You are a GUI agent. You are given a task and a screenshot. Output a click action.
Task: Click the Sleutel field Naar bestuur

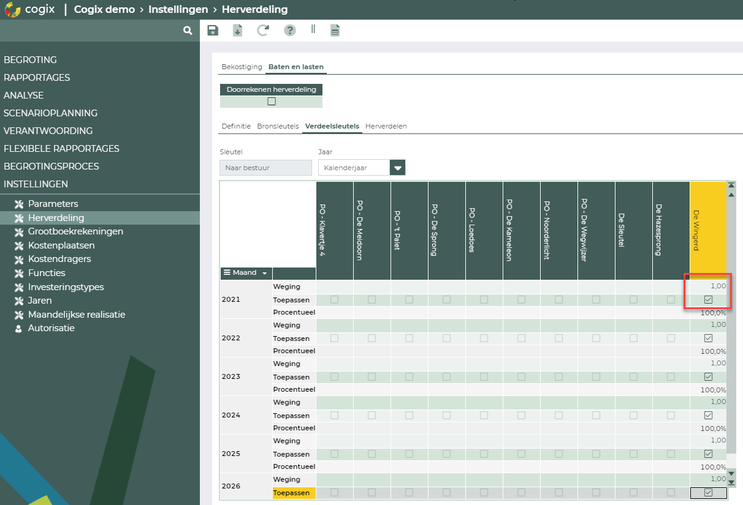[x=265, y=168]
